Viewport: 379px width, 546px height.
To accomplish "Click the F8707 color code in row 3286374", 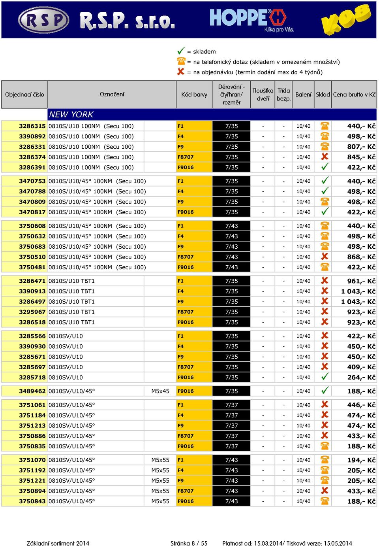I will tap(186, 157).
